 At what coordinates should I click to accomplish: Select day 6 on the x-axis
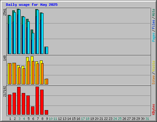[x=33, y=119]
